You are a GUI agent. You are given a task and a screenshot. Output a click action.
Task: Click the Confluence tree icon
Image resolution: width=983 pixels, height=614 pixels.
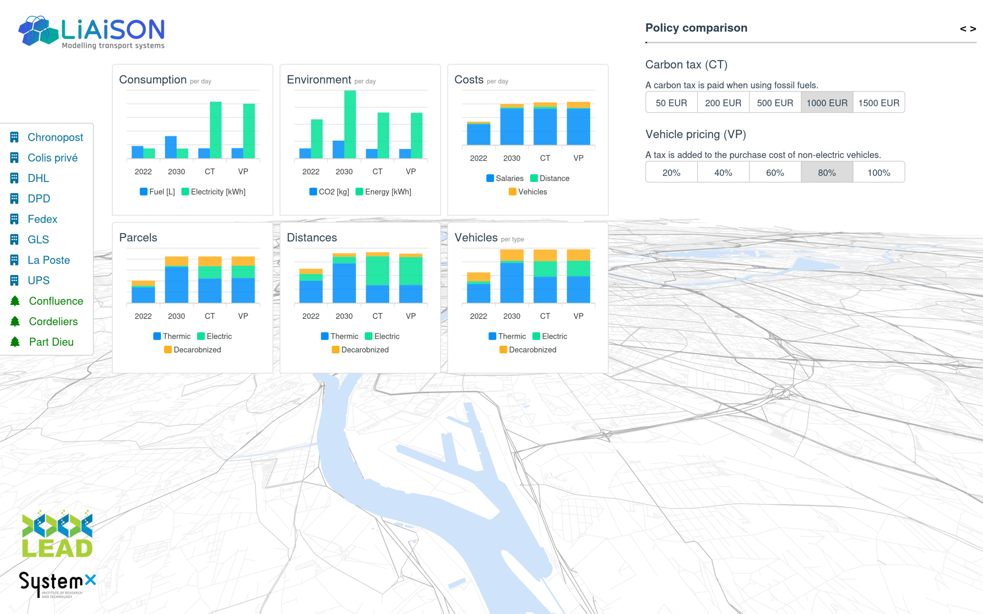[x=15, y=301]
